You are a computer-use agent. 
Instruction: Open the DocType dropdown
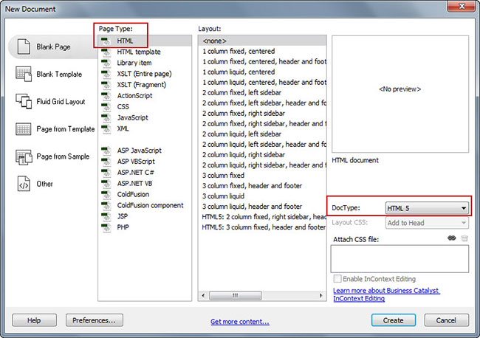click(427, 208)
